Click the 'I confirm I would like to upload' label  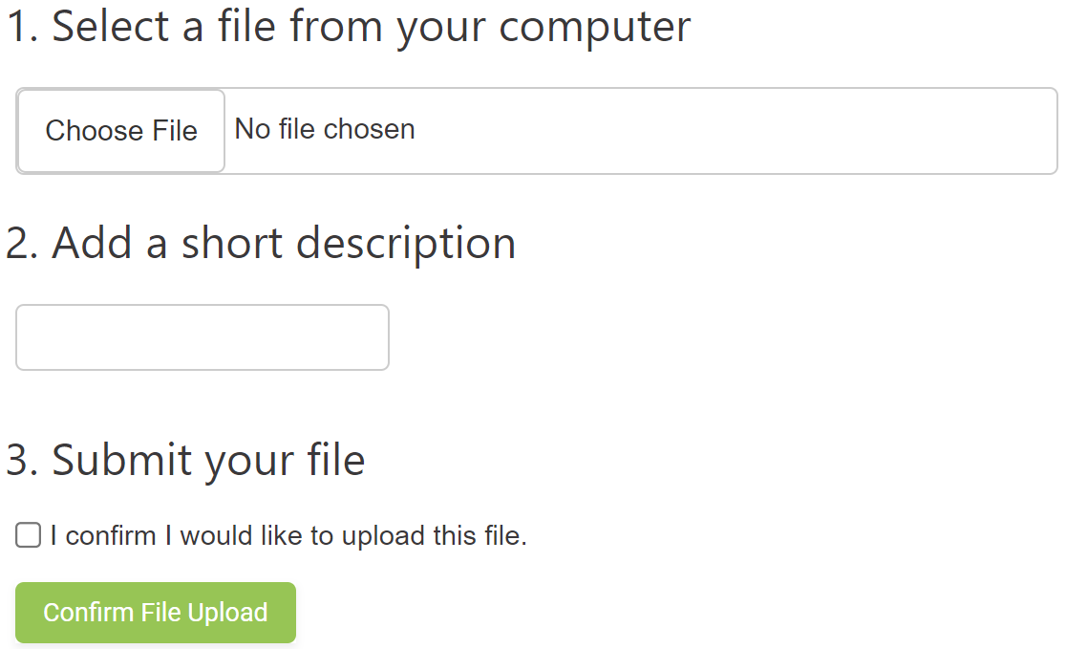pyautogui.click(x=288, y=536)
